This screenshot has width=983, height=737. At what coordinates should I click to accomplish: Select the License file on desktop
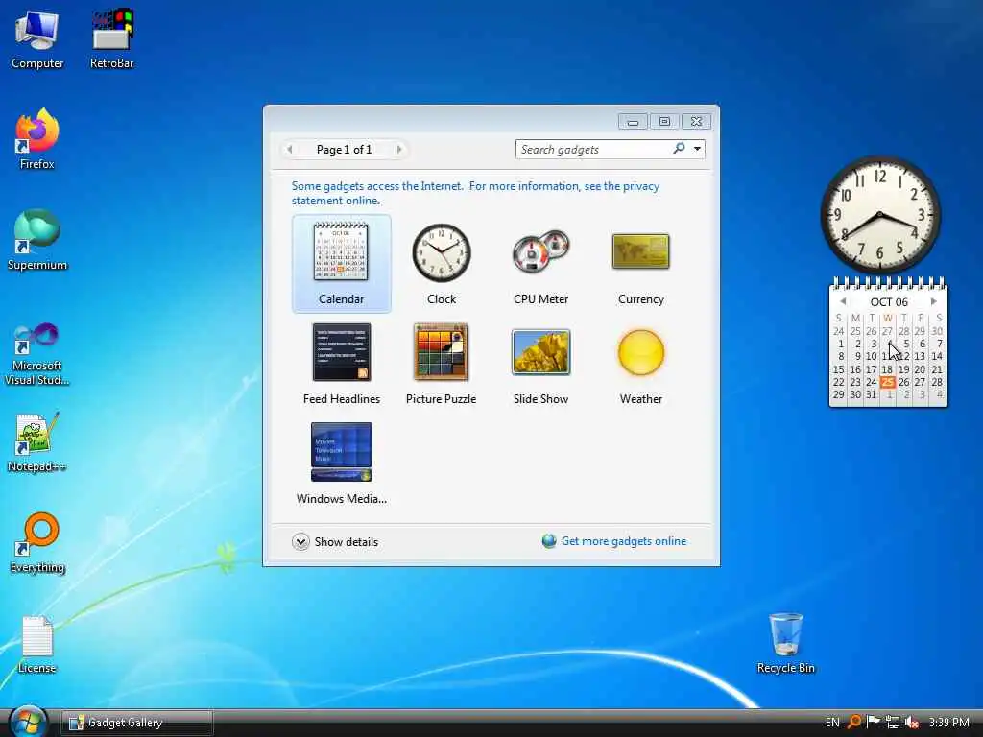click(x=37, y=644)
